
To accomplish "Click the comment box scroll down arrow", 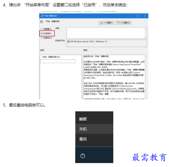I will point(146,37).
